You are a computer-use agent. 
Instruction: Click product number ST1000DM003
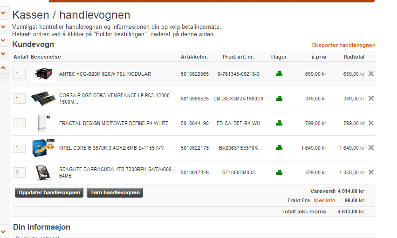pyautogui.click(x=239, y=172)
